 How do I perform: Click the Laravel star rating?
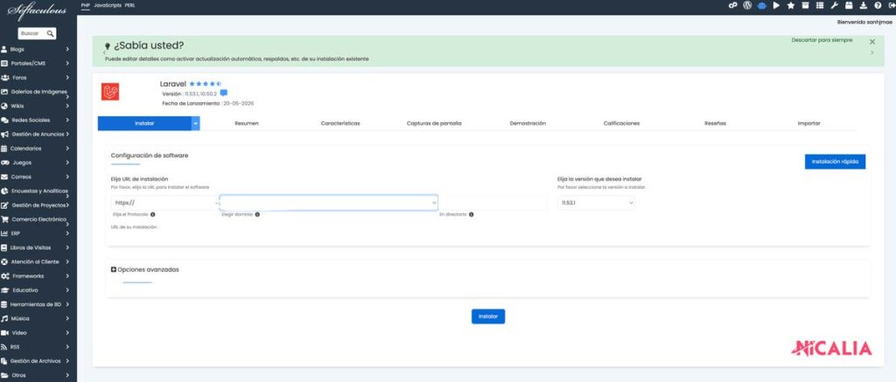point(205,84)
